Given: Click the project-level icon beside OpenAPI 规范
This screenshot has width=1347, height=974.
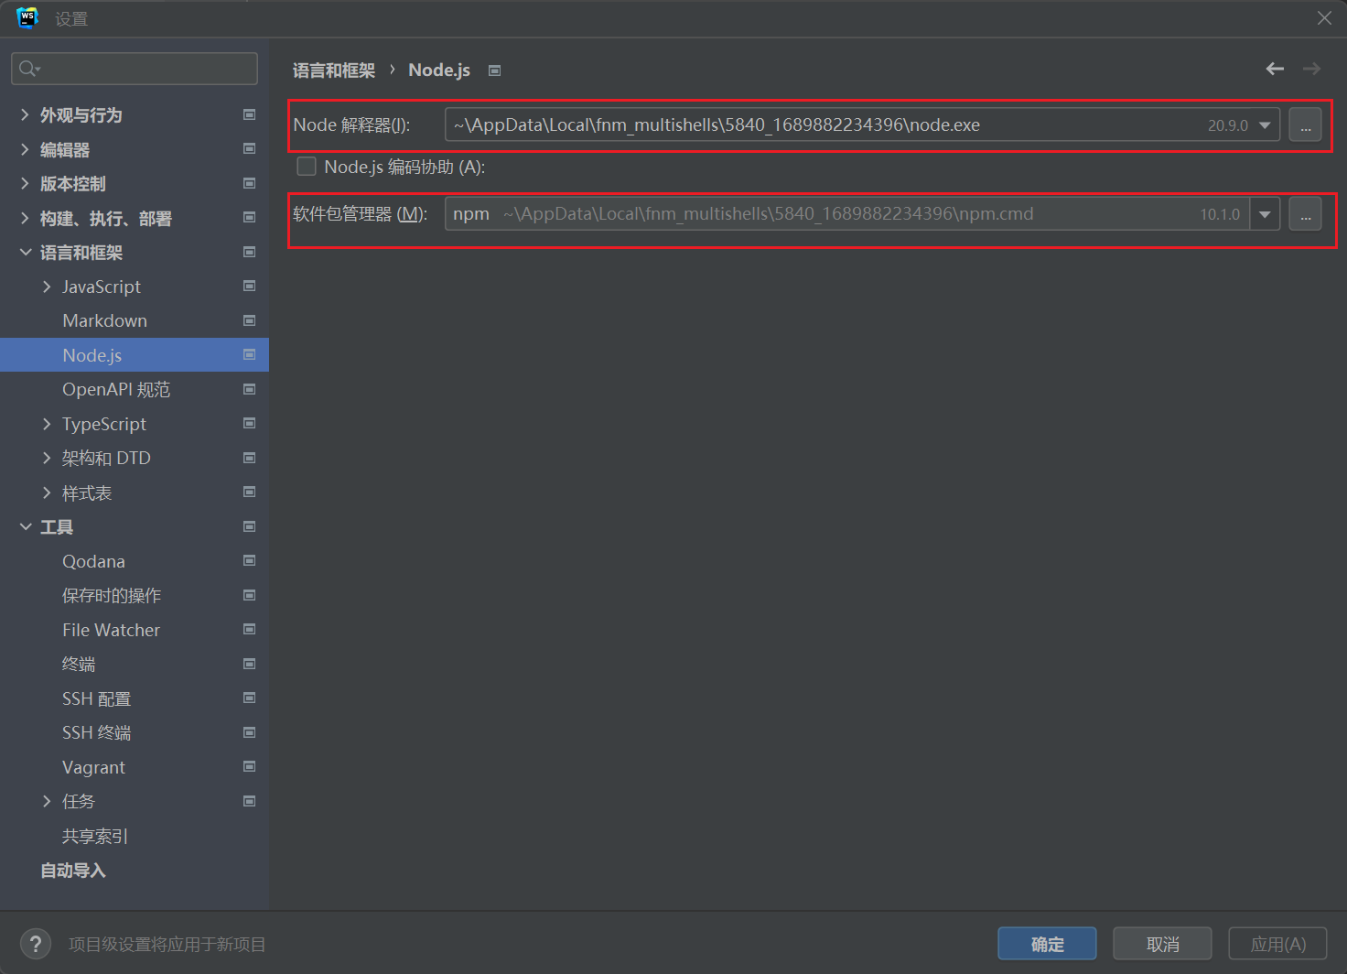Looking at the screenshot, I should pyautogui.click(x=249, y=389).
